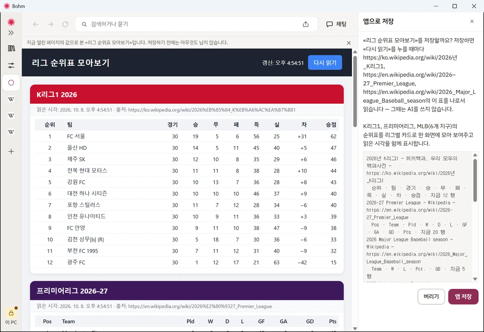Click the share icon in address bar

pyautogui.click(x=306, y=24)
